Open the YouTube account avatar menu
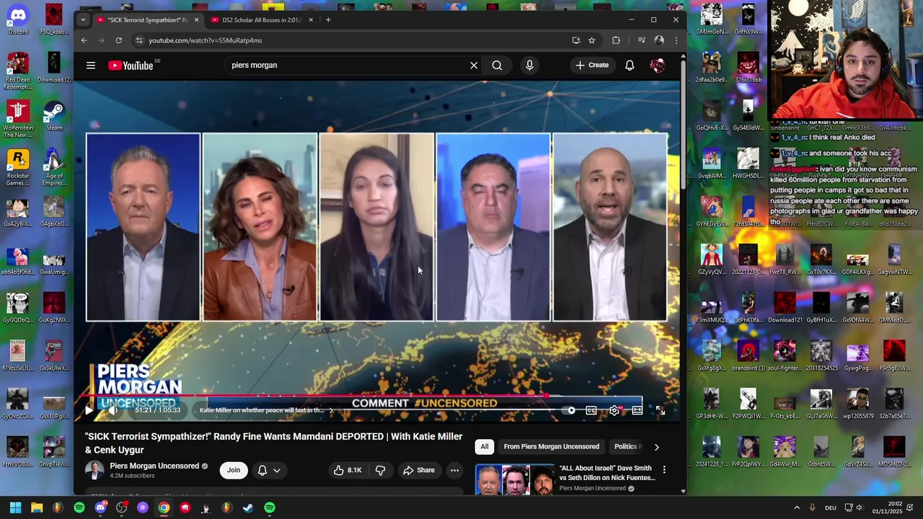The height and width of the screenshot is (519, 923). tap(657, 66)
